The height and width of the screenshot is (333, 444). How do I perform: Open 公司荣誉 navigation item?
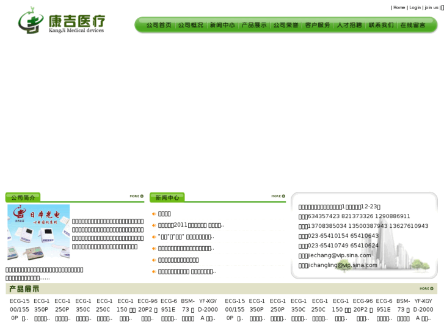(286, 25)
